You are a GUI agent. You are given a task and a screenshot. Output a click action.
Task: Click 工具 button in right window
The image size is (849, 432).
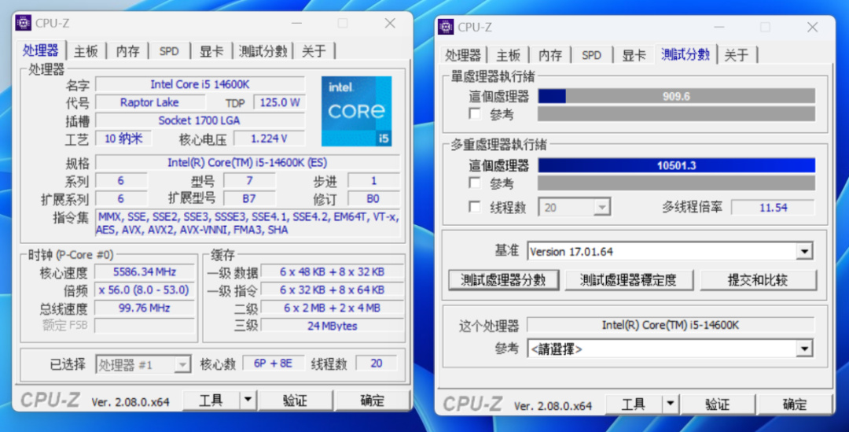pos(634,404)
